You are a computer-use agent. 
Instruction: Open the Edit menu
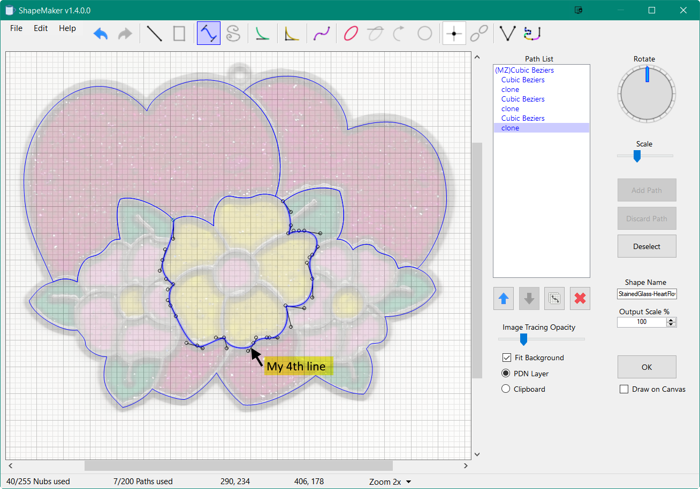(x=40, y=28)
